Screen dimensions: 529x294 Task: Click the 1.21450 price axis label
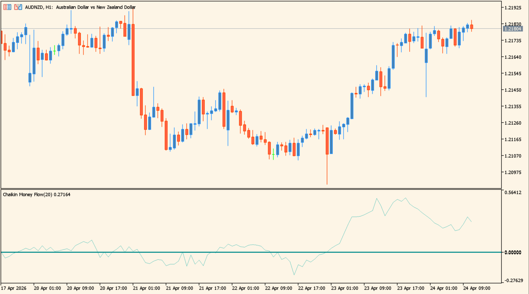513,90
